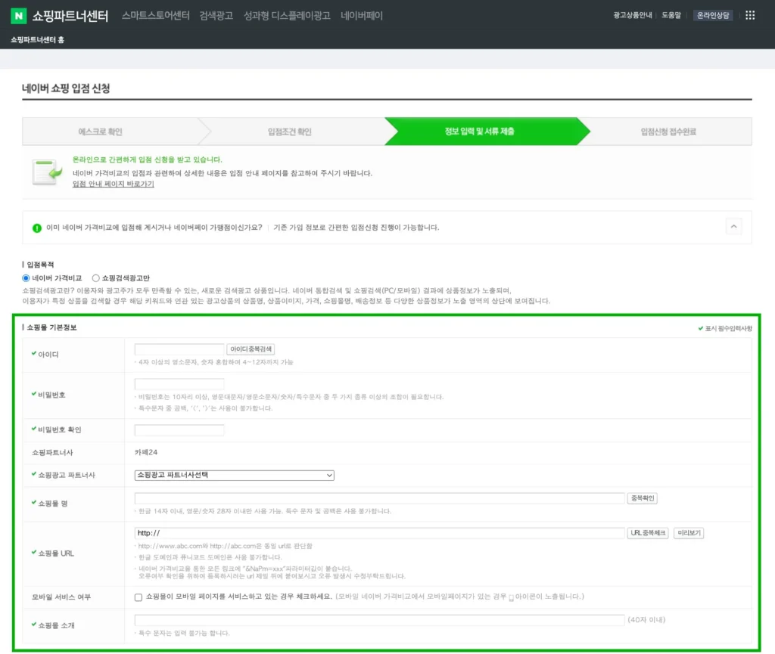Viewport: 775px width, 654px height.
Task: Click the 중복확인 button for mall name
Action: 643,498
